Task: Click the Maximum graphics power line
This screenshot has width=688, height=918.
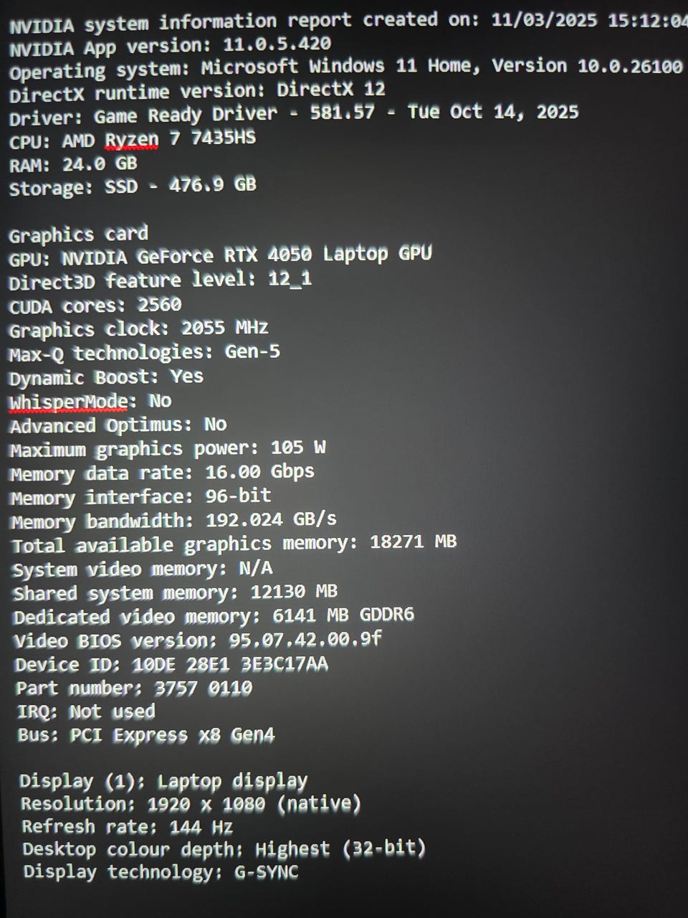Action: [x=167, y=450]
